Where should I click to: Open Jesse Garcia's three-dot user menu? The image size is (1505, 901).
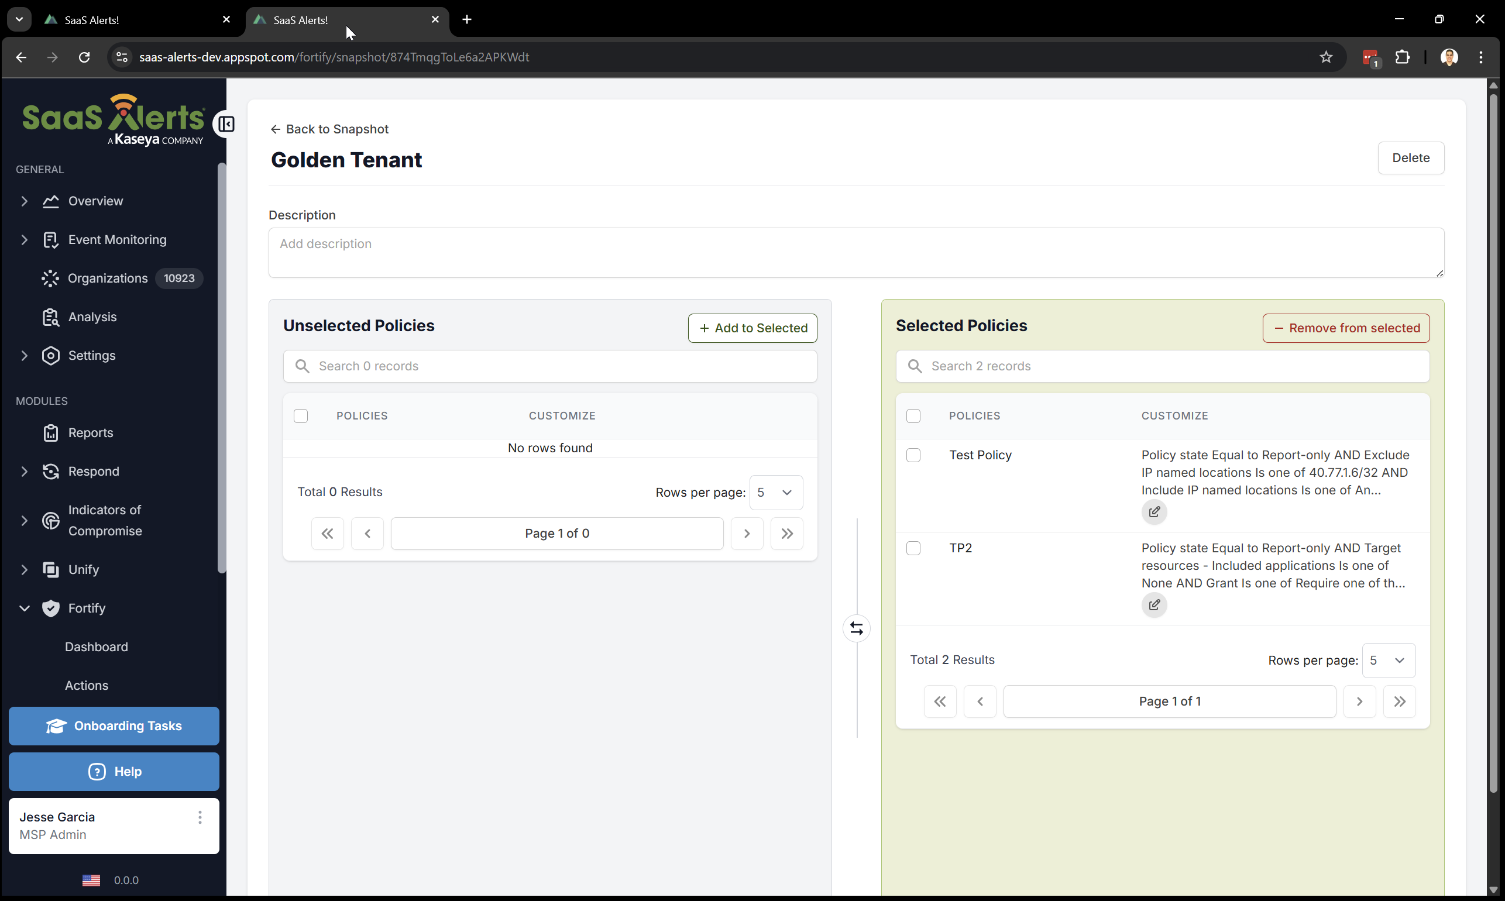pyautogui.click(x=200, y=817)
